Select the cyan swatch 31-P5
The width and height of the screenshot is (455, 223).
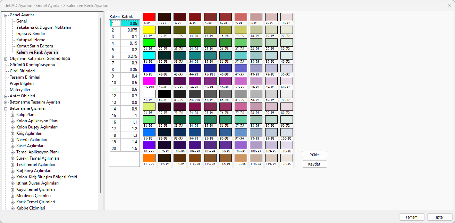point(149,55)
